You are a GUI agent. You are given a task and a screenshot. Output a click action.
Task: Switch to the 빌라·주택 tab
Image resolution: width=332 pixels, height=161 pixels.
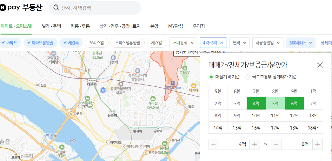[51, 26]
